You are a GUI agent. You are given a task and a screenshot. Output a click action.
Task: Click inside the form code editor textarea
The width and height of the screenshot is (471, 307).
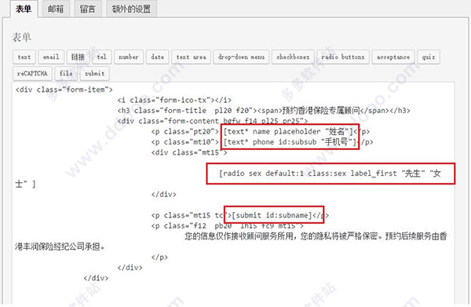[x=233, y=194]
